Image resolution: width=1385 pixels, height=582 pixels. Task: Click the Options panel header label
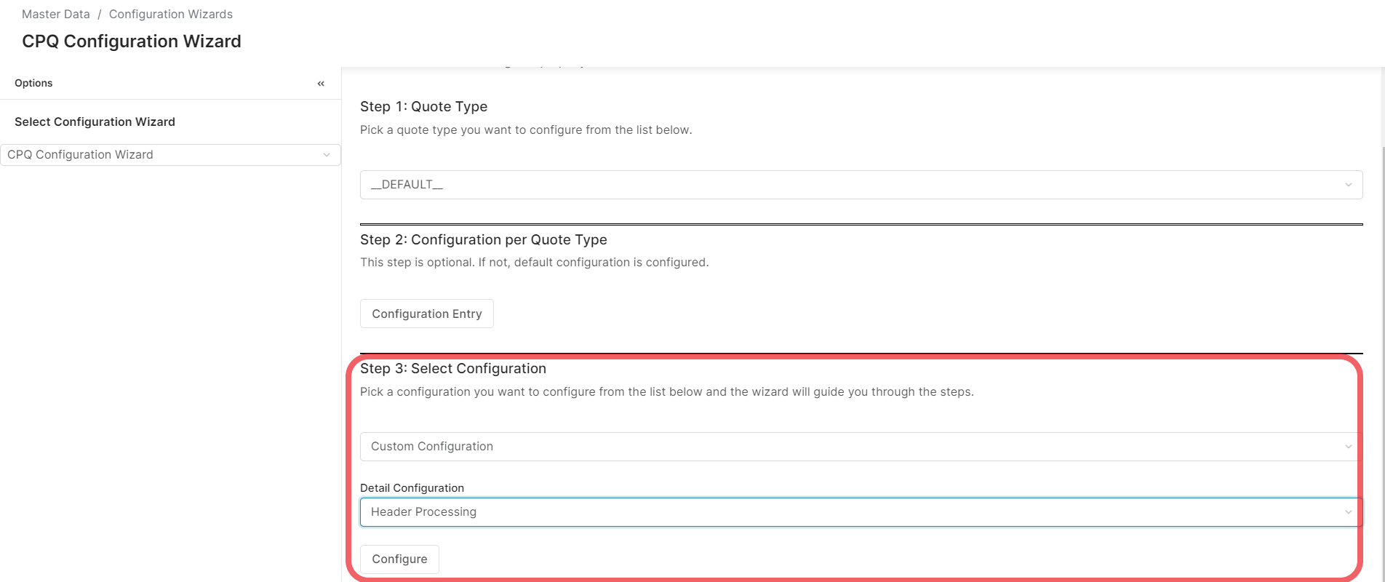click(33, 83)
